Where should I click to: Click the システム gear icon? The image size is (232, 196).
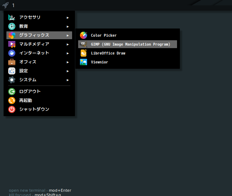click(x=12, y=80)
